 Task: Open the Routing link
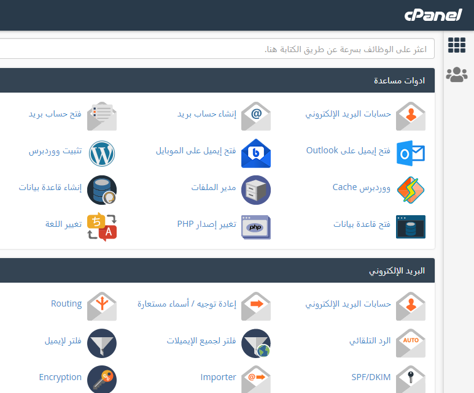coord(66,303)
